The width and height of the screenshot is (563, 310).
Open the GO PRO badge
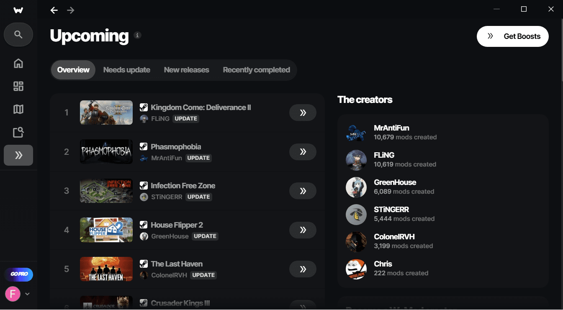tap(18, 274)
